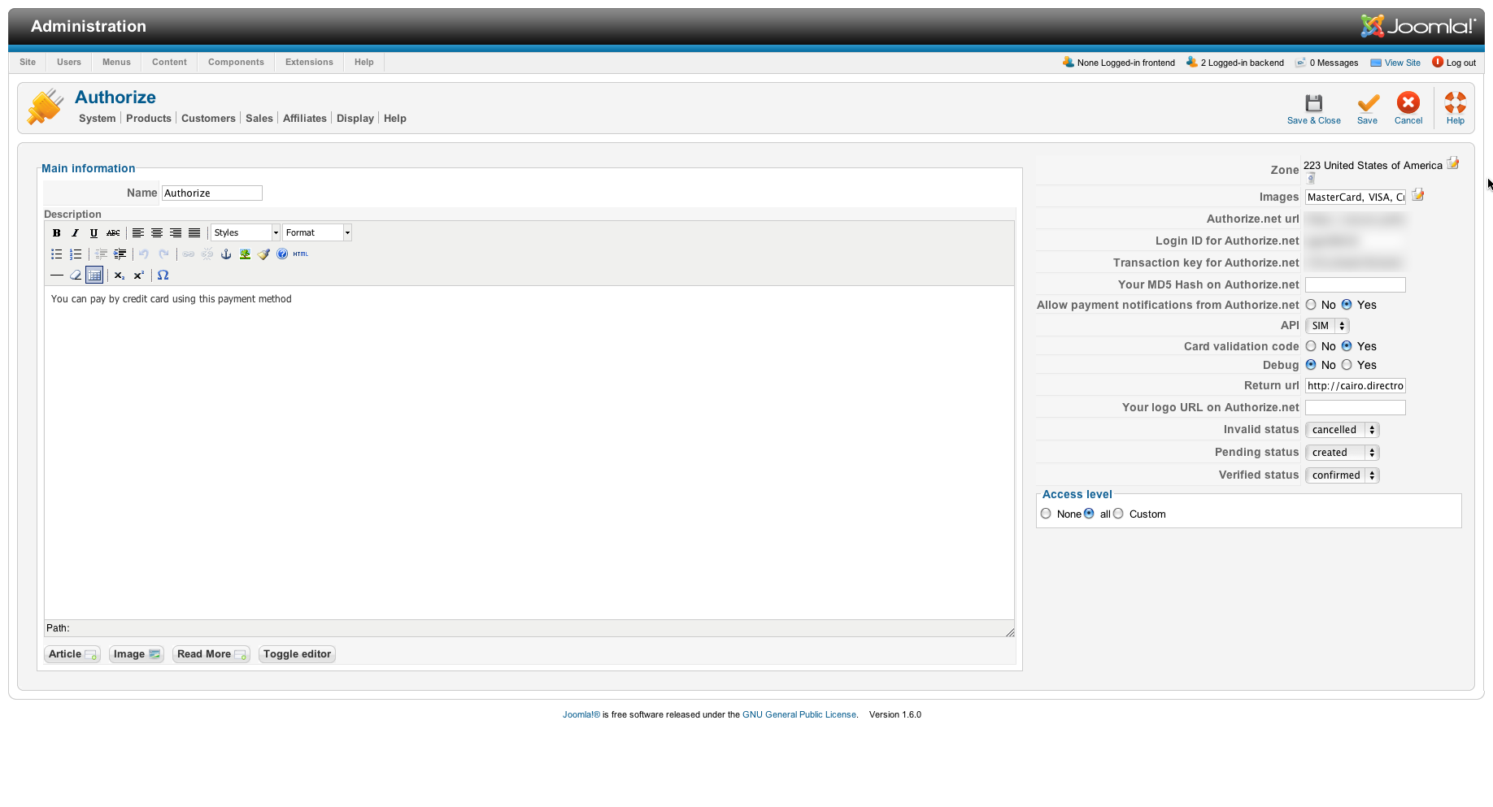Open the Styles dropdown in the editor
This screenshot has width=1493, height=807.
click(x=246, y=232)
